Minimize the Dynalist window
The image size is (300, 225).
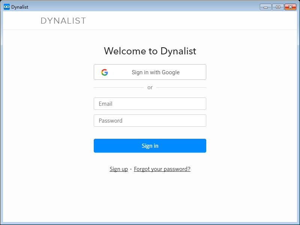[x=265, y=7]
